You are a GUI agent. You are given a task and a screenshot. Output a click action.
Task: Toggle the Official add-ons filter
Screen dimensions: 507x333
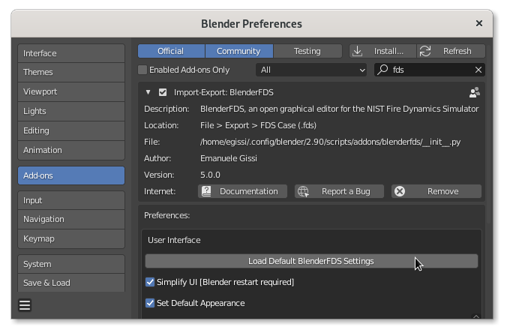pyautogui.click(x=171, y=51)
